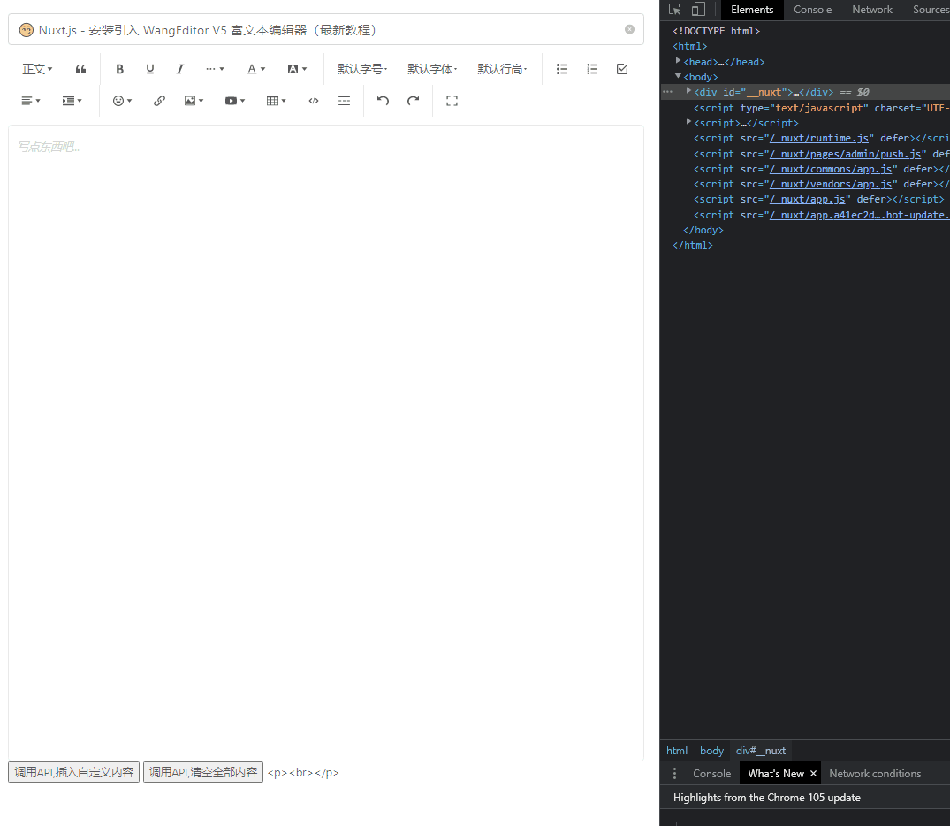This screenshot has height=826, width=950.
Task: Switch to the Network conditions tab
Action: tap(875, 774)
